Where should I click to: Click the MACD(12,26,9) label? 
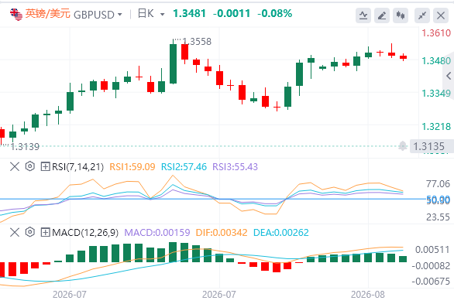(x=85, y=232)
